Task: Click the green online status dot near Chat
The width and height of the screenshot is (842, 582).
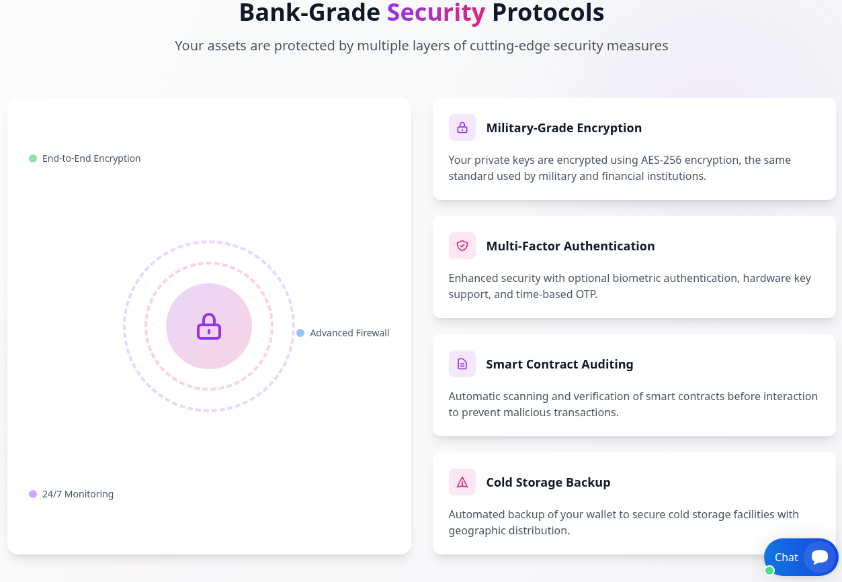Action: coord(769,571)
